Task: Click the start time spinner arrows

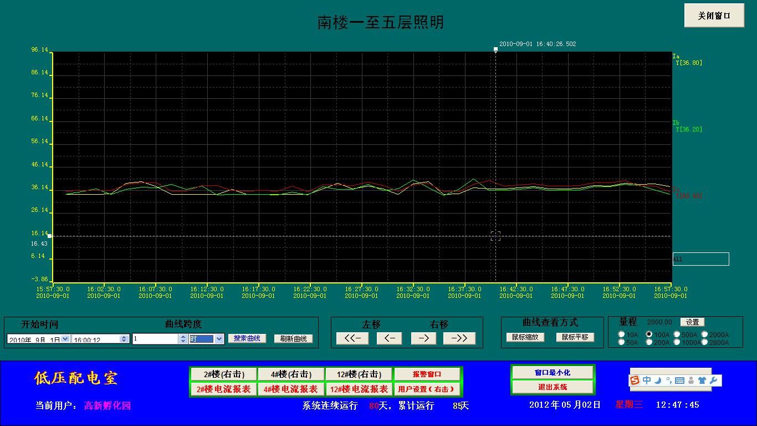Action: coord(125,339)
